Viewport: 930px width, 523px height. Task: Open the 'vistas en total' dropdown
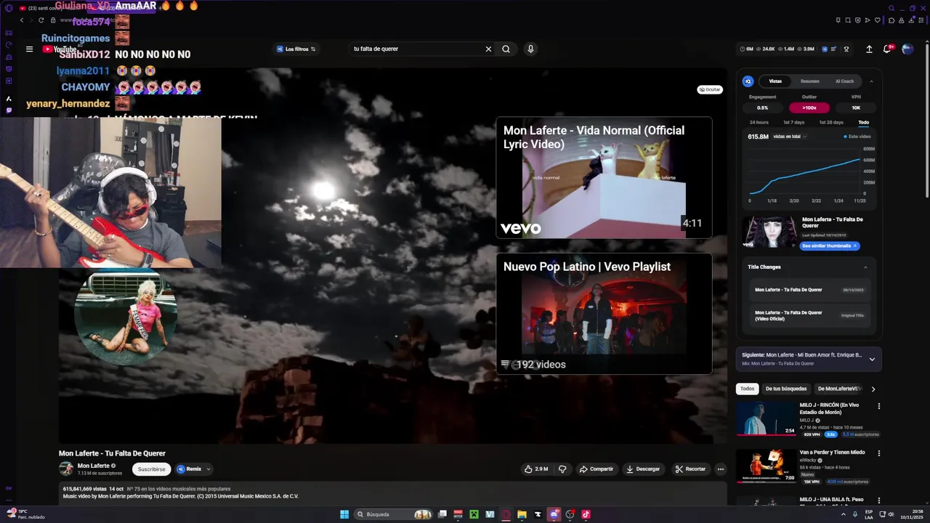[790, 137]
